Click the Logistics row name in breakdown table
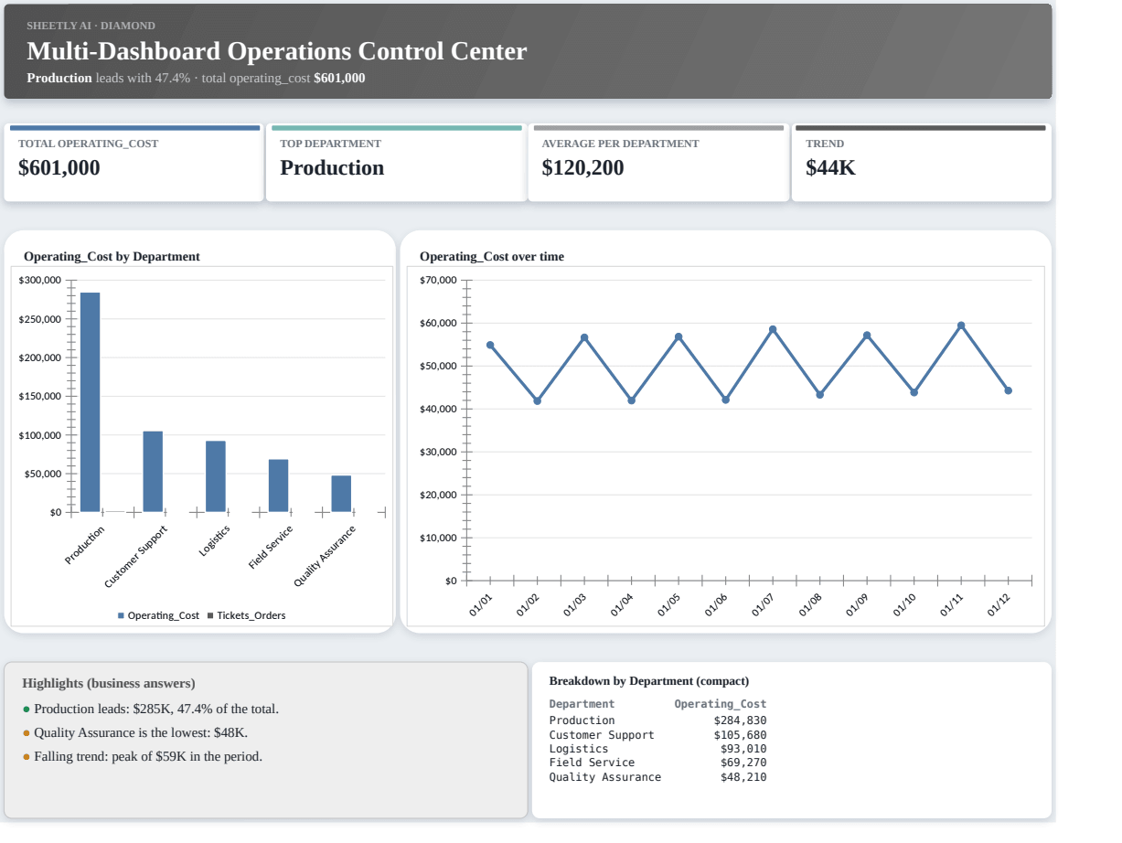 (579, 749)
